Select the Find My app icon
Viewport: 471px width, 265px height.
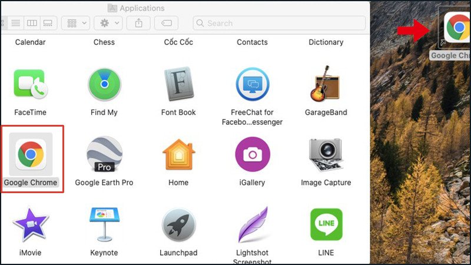point(104,84)
